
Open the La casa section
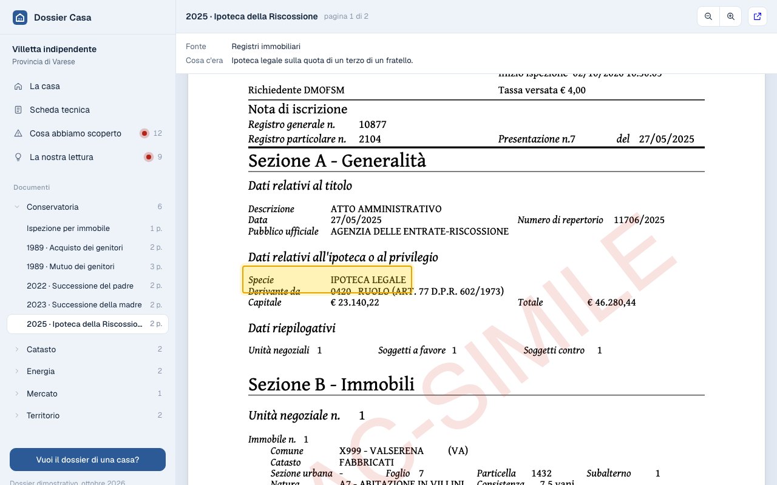coord(87,86)
